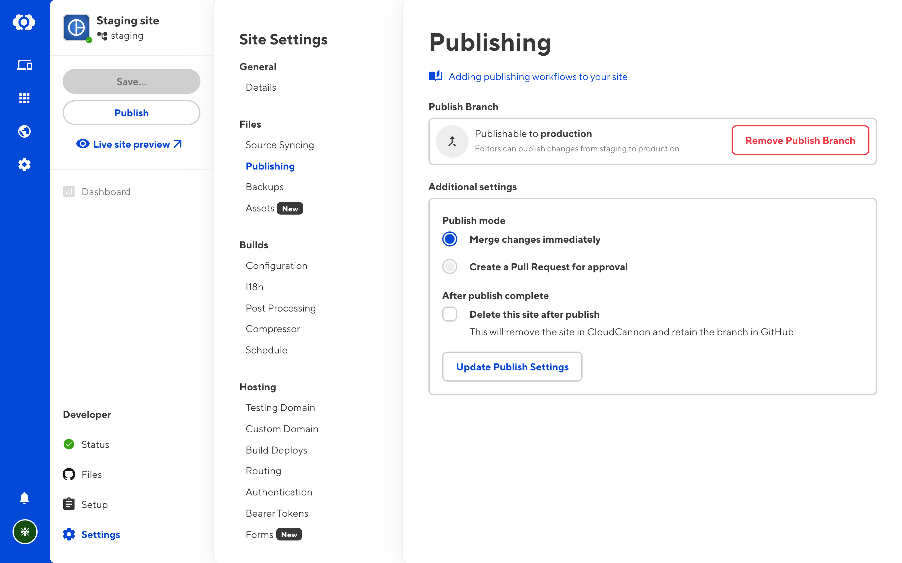The height and width of the screenshot is (563, 902).
Task: Select Merge changes immediately radio
Action: pos(449,239)
